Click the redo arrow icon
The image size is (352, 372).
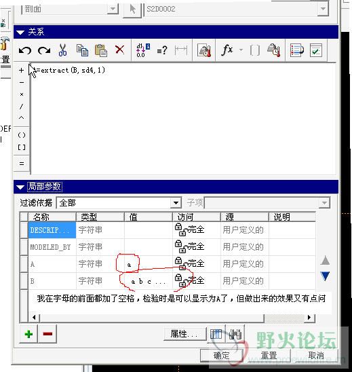44,50
